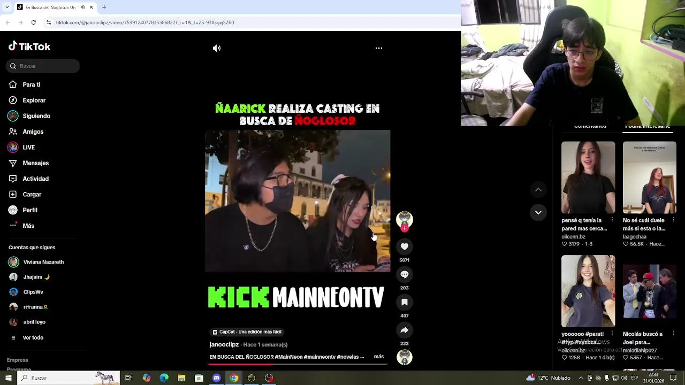Image resolution: width=685 pixels, height=385 pixels.
Task: Open Microsoft Edge from taskbar
Action: 164,378
